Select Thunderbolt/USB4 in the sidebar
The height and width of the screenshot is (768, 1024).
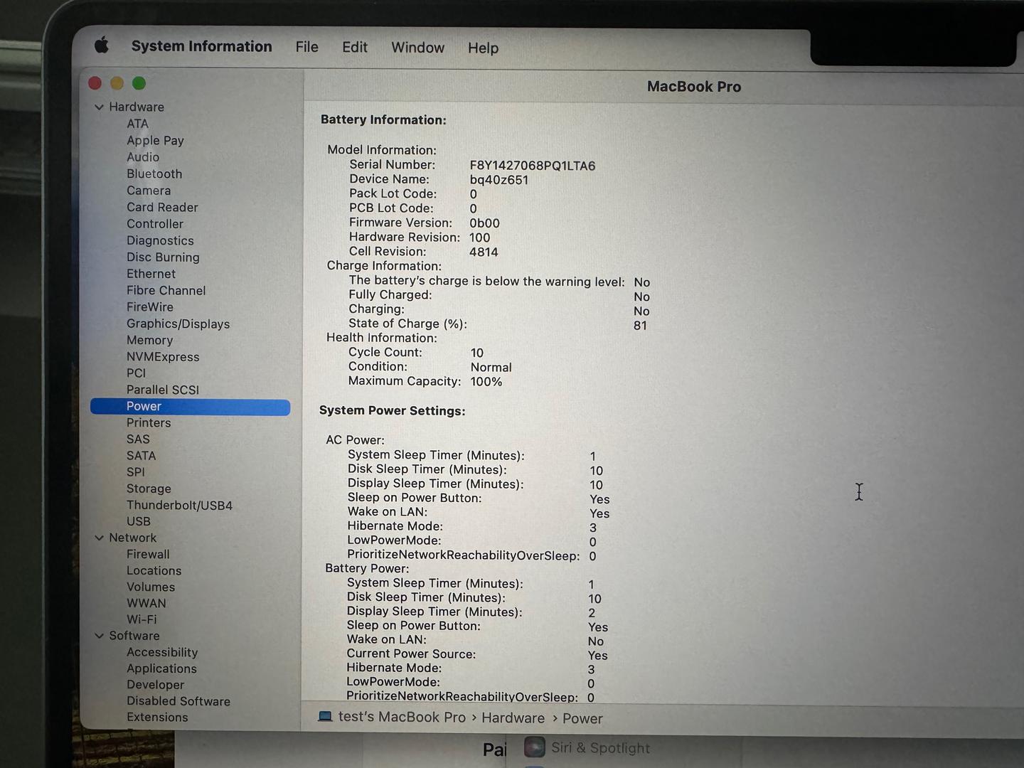[x=179, y=506]
